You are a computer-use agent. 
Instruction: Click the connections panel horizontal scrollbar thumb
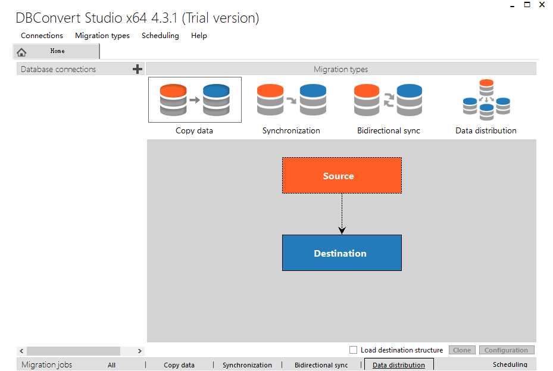coord(73,351)
